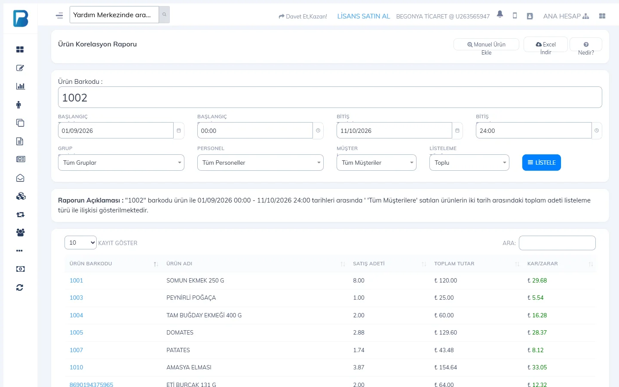Click the circular sync arrows sidebar icon
Viewport: 619px width, 387px height.
(x=20, y=288)
